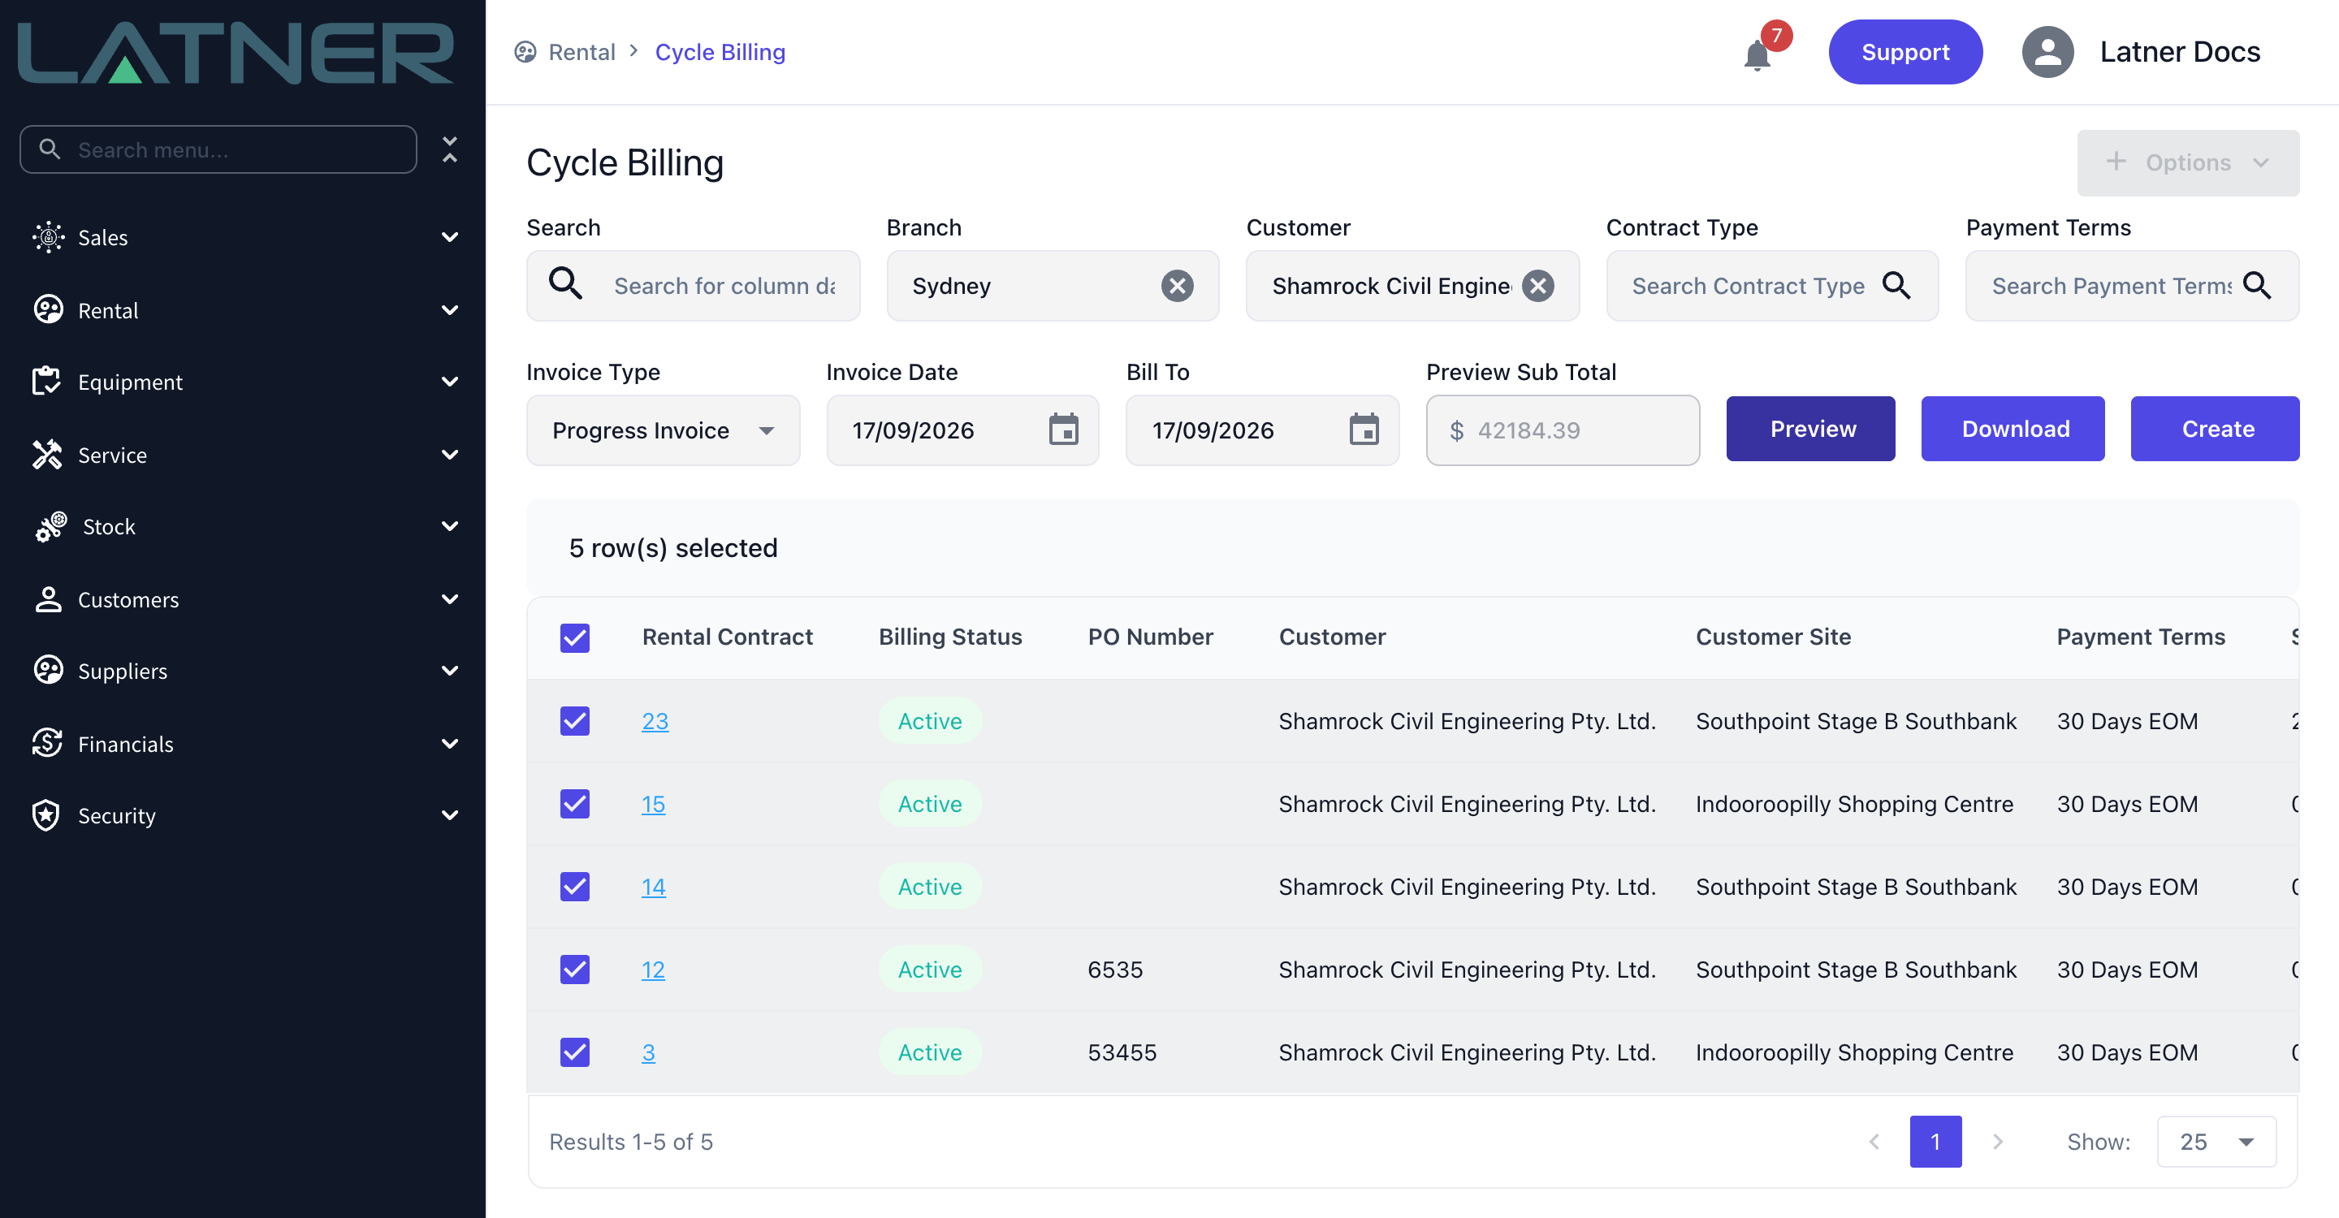
Task: Click the Cycle Billing breadcrumb
Action: [x=720, y=52]
